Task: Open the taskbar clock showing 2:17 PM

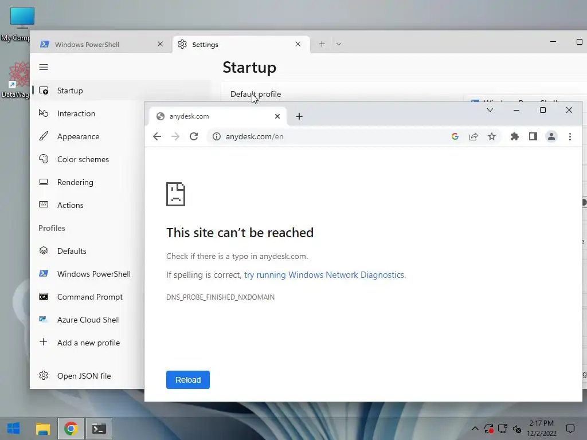Action: click(x=542, y=429)
